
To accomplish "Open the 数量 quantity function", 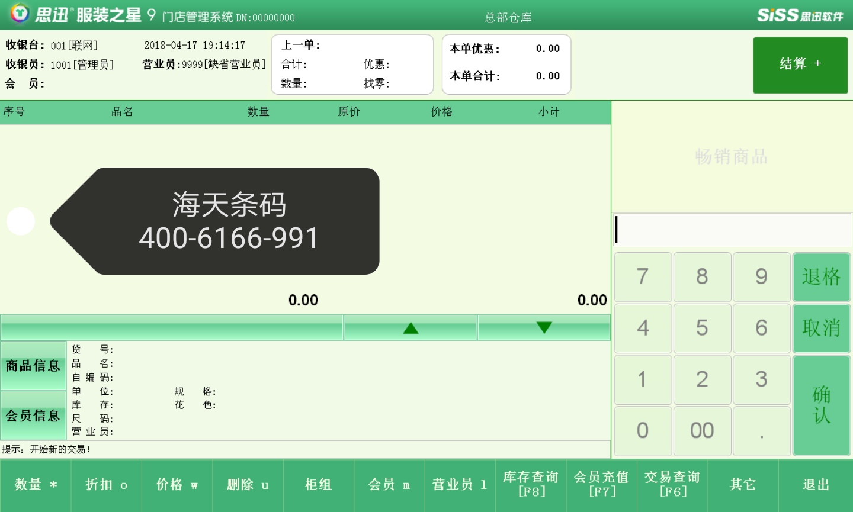I will 36,485.
